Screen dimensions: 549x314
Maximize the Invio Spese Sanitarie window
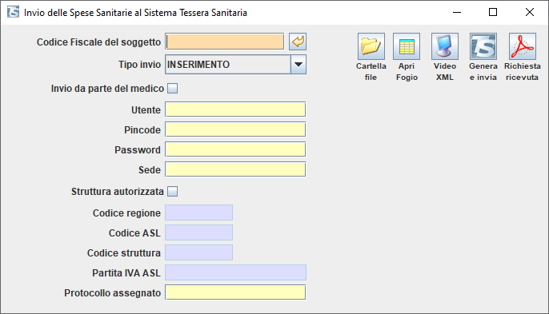coord(493,12)
